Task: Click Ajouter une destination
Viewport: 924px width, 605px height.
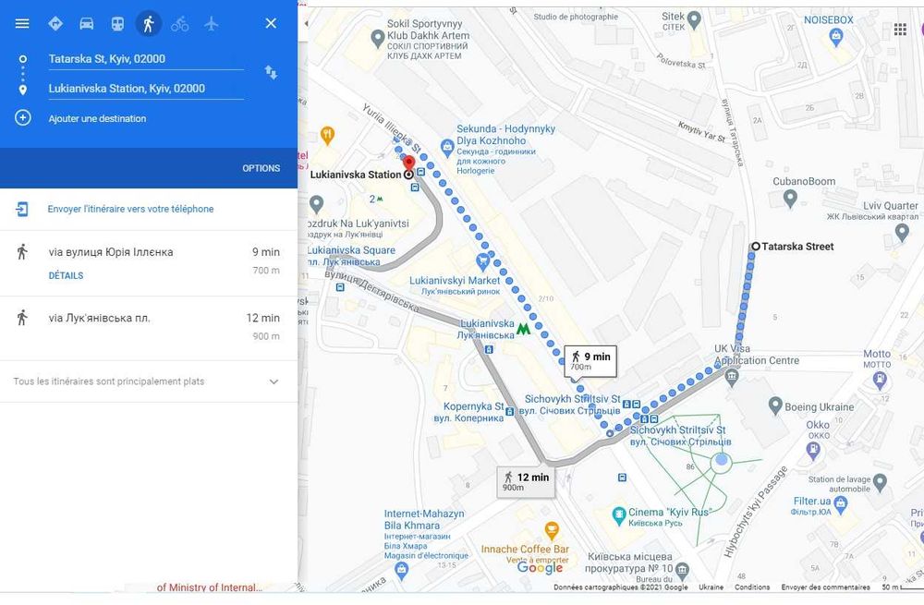Action: click(97, 119)
